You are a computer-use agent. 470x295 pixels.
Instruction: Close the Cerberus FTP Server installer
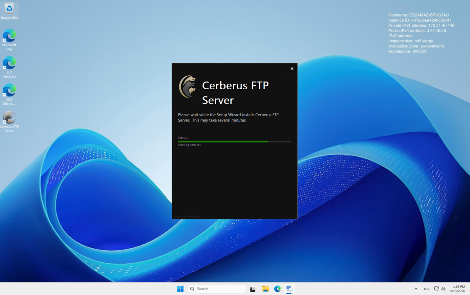click(292, 69)
